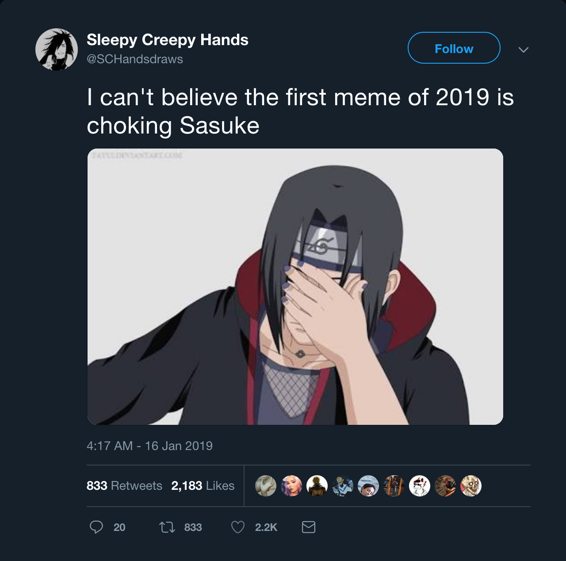The width and height of the screenshot is (566, 561).
Task: Open the @SCHandsdraws handle link
Action: [135, 58]
